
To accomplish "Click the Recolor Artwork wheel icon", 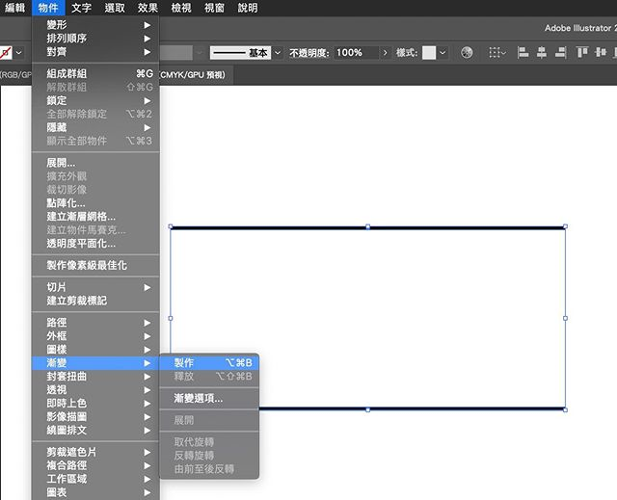I will (x=467, y=52).
